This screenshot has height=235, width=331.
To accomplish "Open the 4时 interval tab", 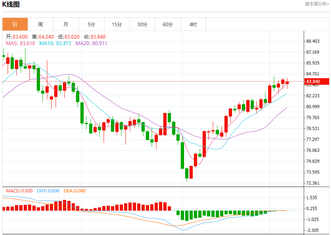I will 193,24.
